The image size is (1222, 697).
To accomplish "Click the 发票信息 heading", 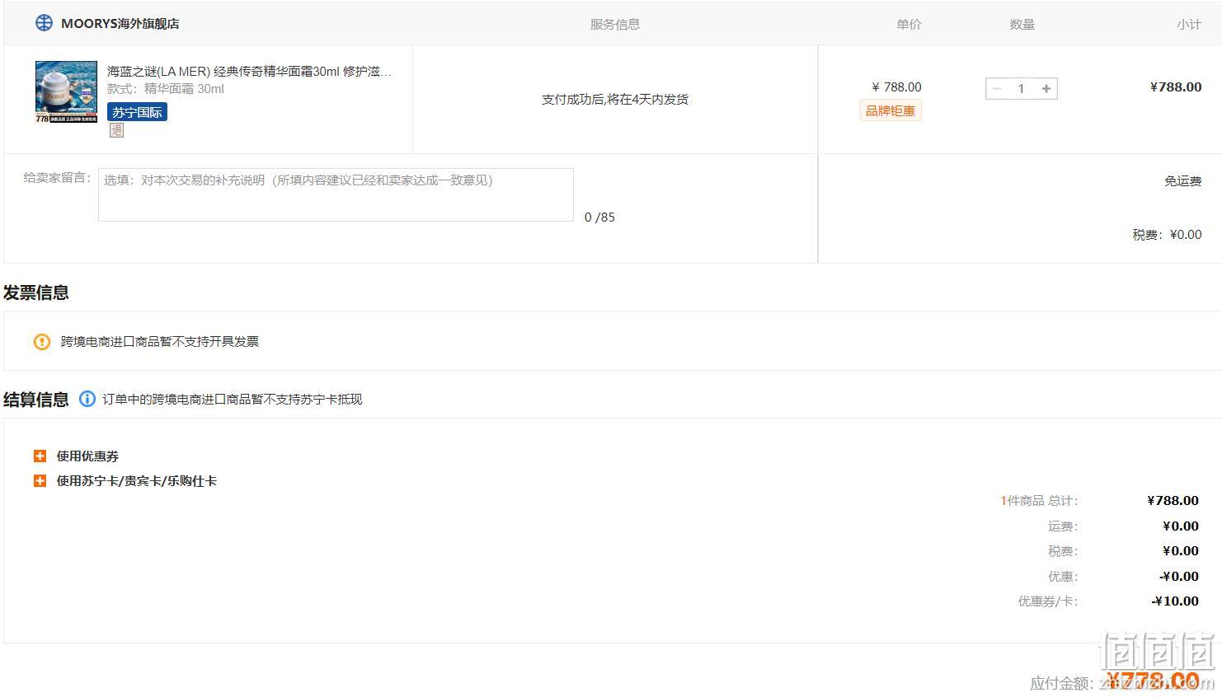I will pyautogui.click(x=36, y=292).
